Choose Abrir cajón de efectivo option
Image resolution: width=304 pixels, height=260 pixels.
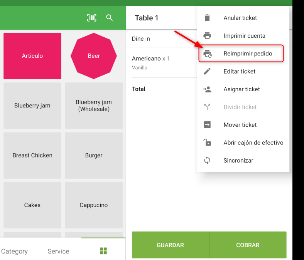point(243,143)
